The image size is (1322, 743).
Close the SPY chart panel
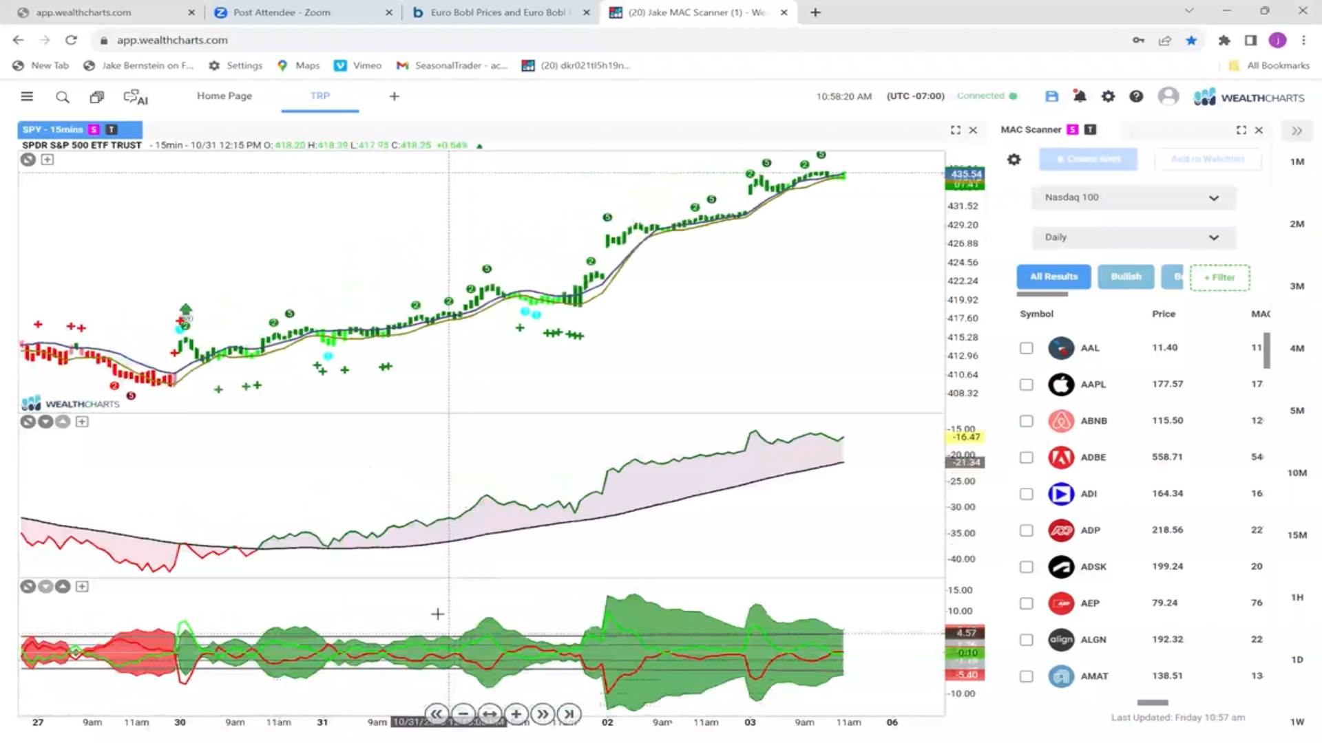pyautogui.click(x=973, y=130)
